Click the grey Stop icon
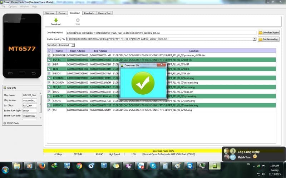The width and height of the screenshot is (286, 178). [x=78, y=20]
